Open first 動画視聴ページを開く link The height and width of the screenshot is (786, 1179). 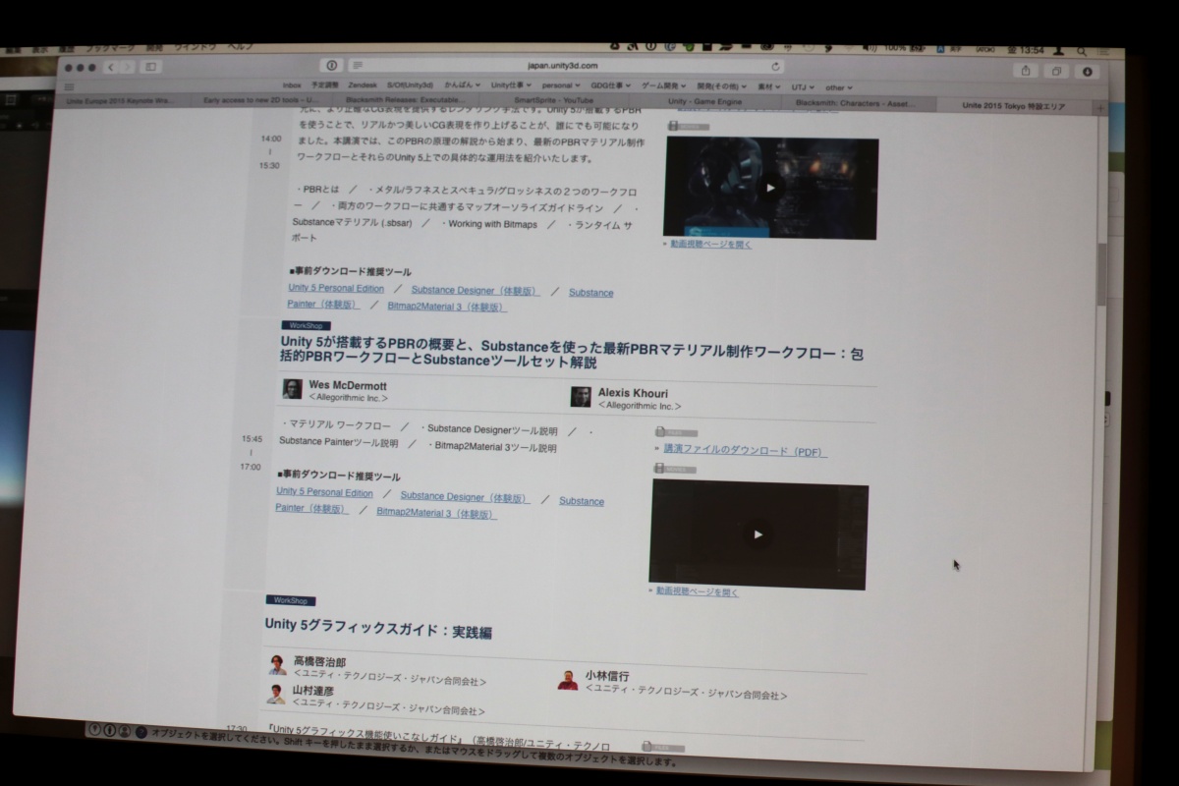pyautogui.click(x=711, y=245)
